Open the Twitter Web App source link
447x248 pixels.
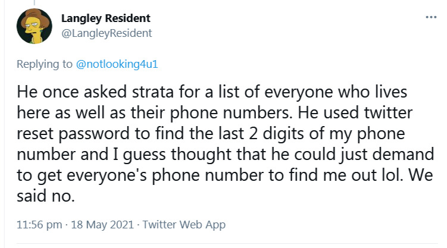pos(184,225)
